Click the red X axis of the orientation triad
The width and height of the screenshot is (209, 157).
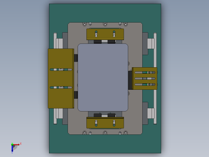(x=16, y=145)
